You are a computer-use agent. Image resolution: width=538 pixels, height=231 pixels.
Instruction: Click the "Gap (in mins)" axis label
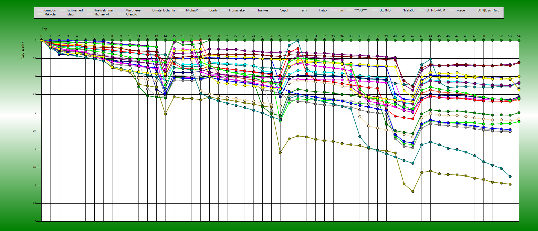[x=23, y=50]
